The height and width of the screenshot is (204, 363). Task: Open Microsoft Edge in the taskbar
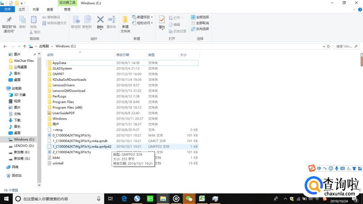[124, 199]
